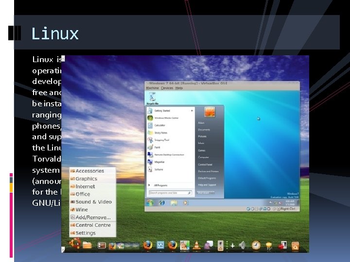Click the Ubuntu logo in the dock
350x262 pixels.
coord(75,244)
